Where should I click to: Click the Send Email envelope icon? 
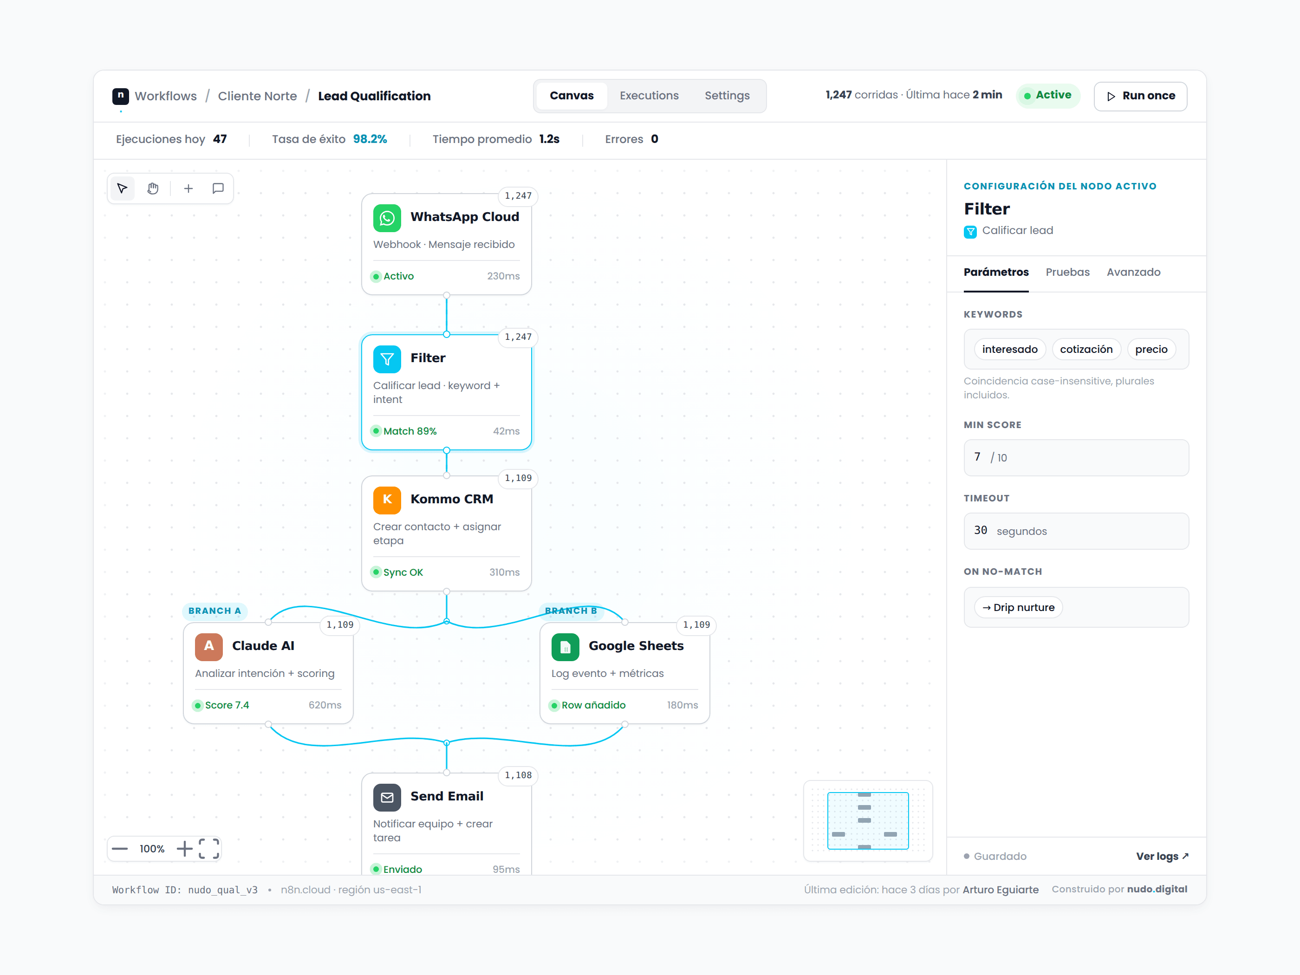387,798
